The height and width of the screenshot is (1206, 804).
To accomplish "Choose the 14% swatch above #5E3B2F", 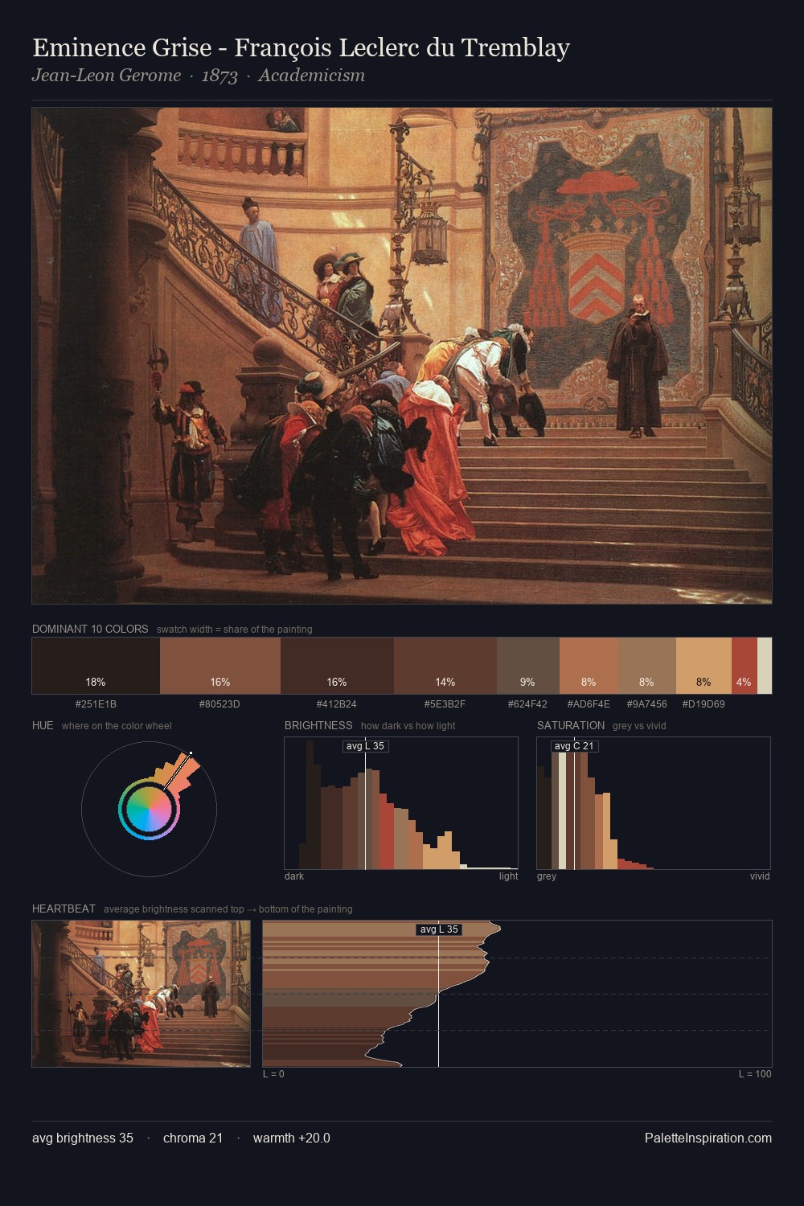I will click(445, 666).
